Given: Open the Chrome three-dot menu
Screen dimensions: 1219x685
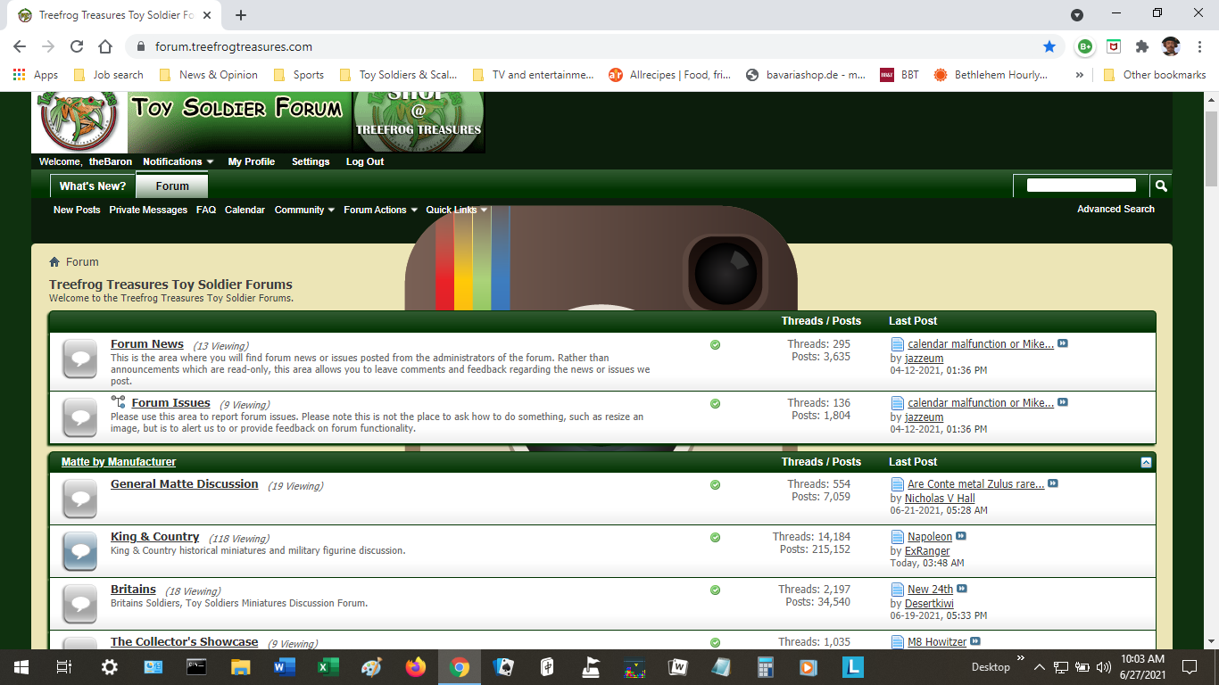Looking at the screenshot, I should click(x=1198, y=46).
